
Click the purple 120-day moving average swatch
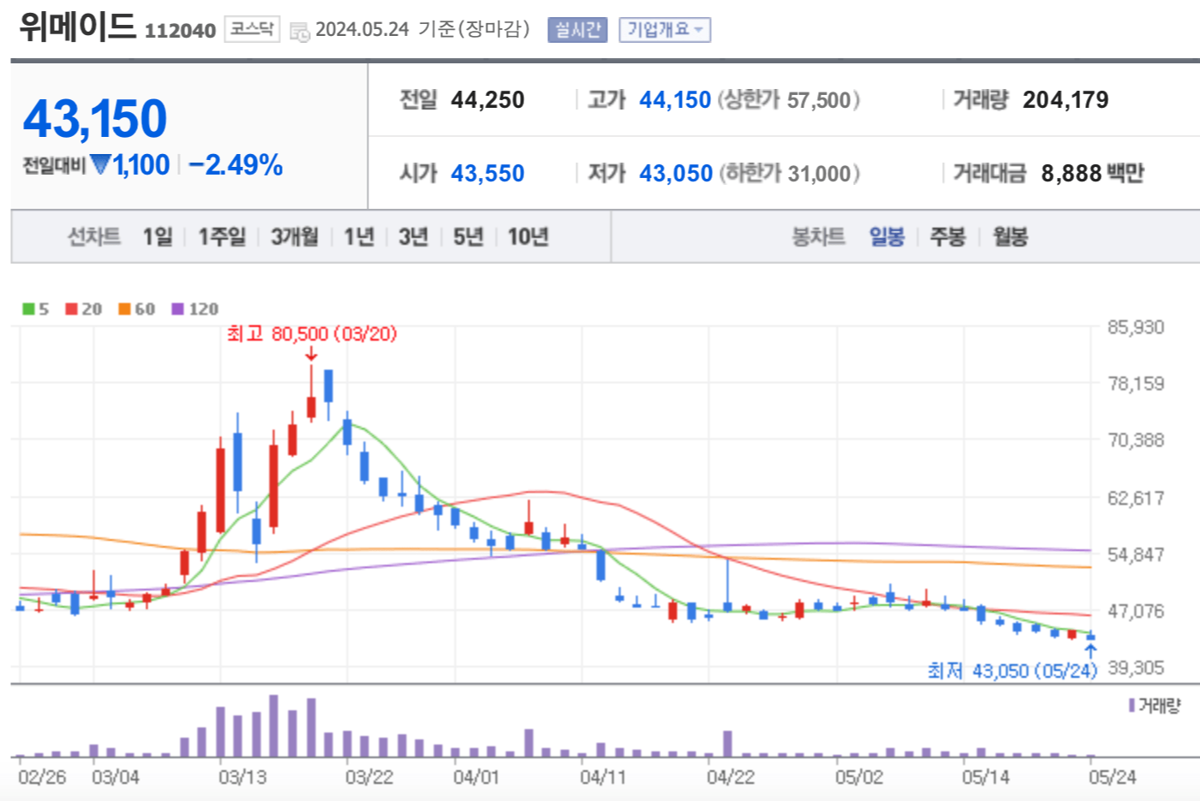[x=178, y=309]
